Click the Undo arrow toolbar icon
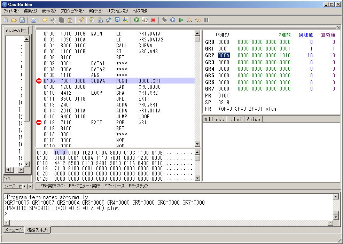The width and height of the screenshot is (343, 244). click(45, 20)
